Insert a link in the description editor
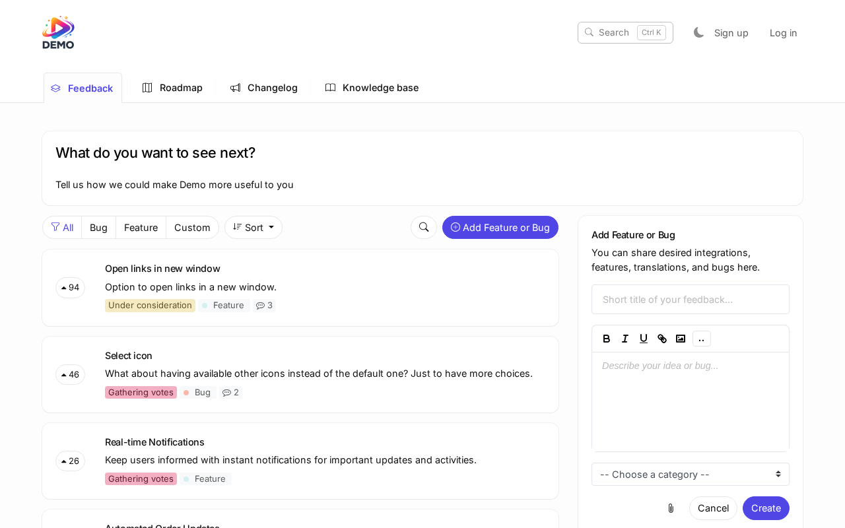This screenshot has width=845, height=528. (x=661, y=339)
